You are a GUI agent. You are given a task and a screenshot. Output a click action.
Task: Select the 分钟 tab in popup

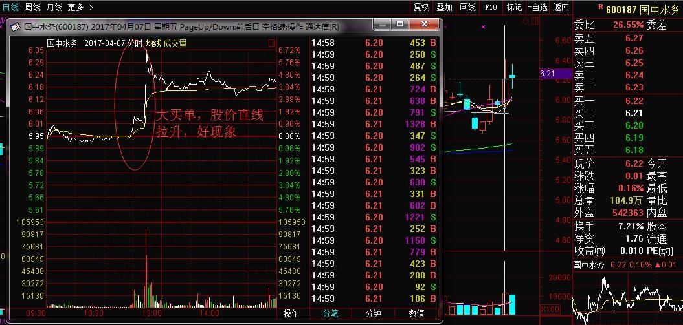pos(374,313)
